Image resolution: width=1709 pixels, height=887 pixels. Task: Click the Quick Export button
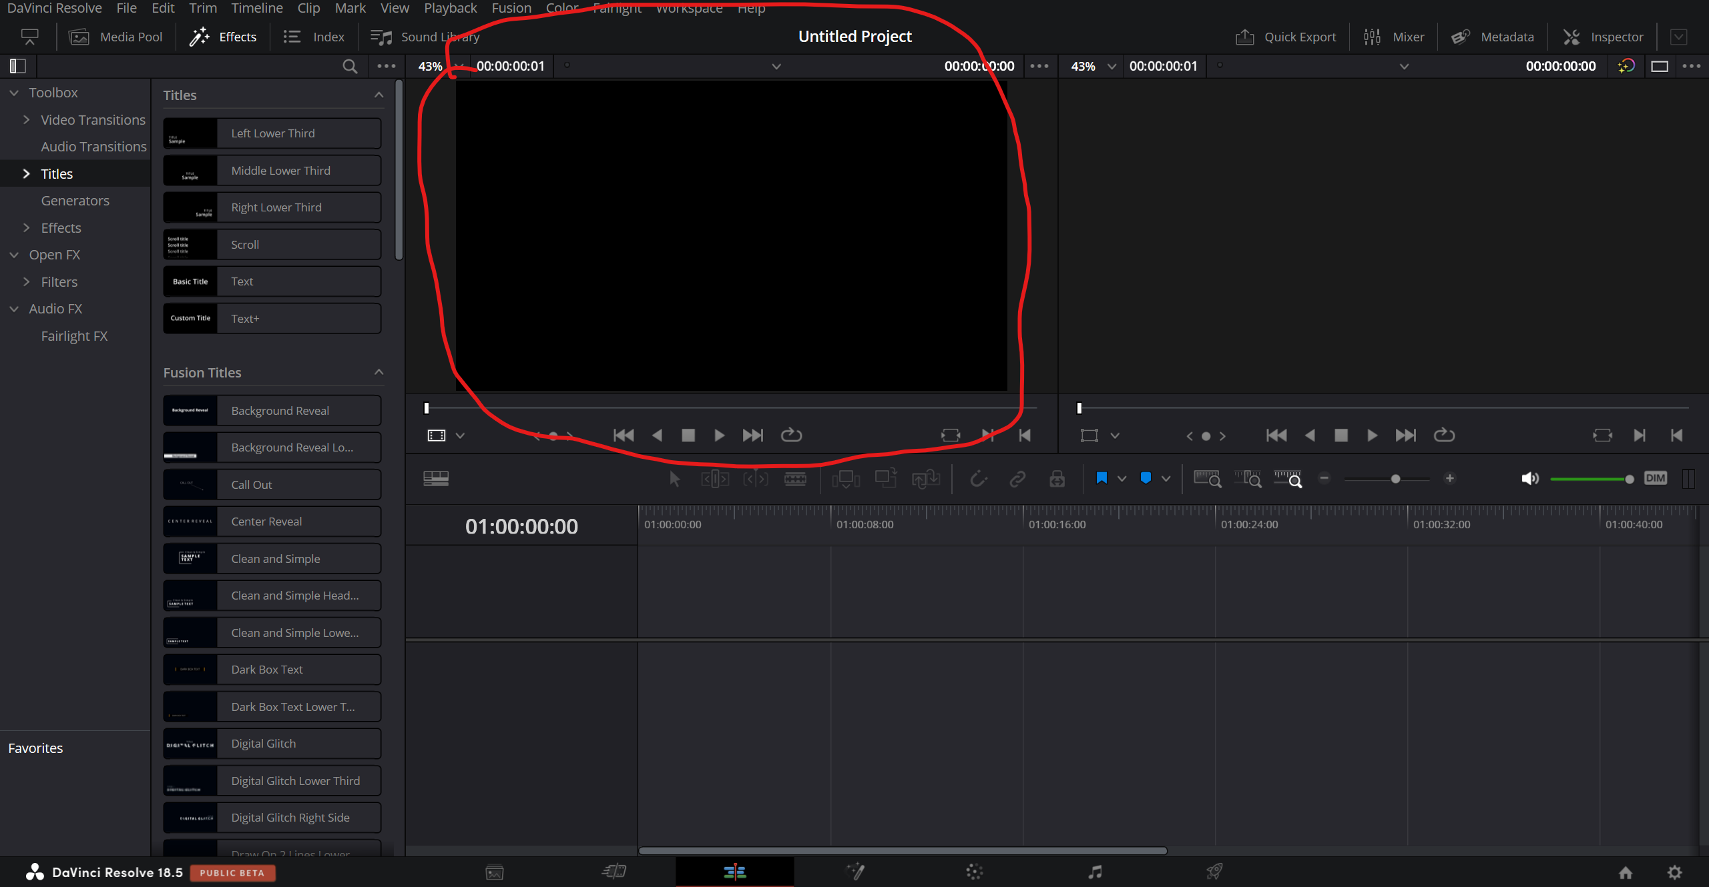tap(1286, 37)
